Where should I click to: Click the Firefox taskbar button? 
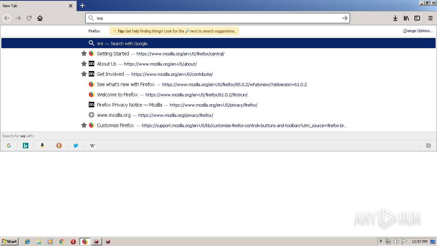click(85, 242)
